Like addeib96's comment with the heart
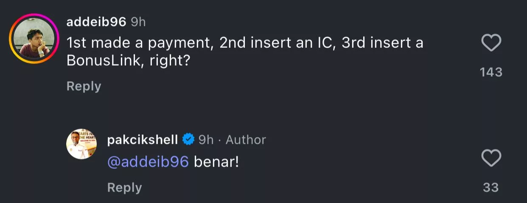Image resolution: width=527 pixels, height=203 pixels. (491, 43)
